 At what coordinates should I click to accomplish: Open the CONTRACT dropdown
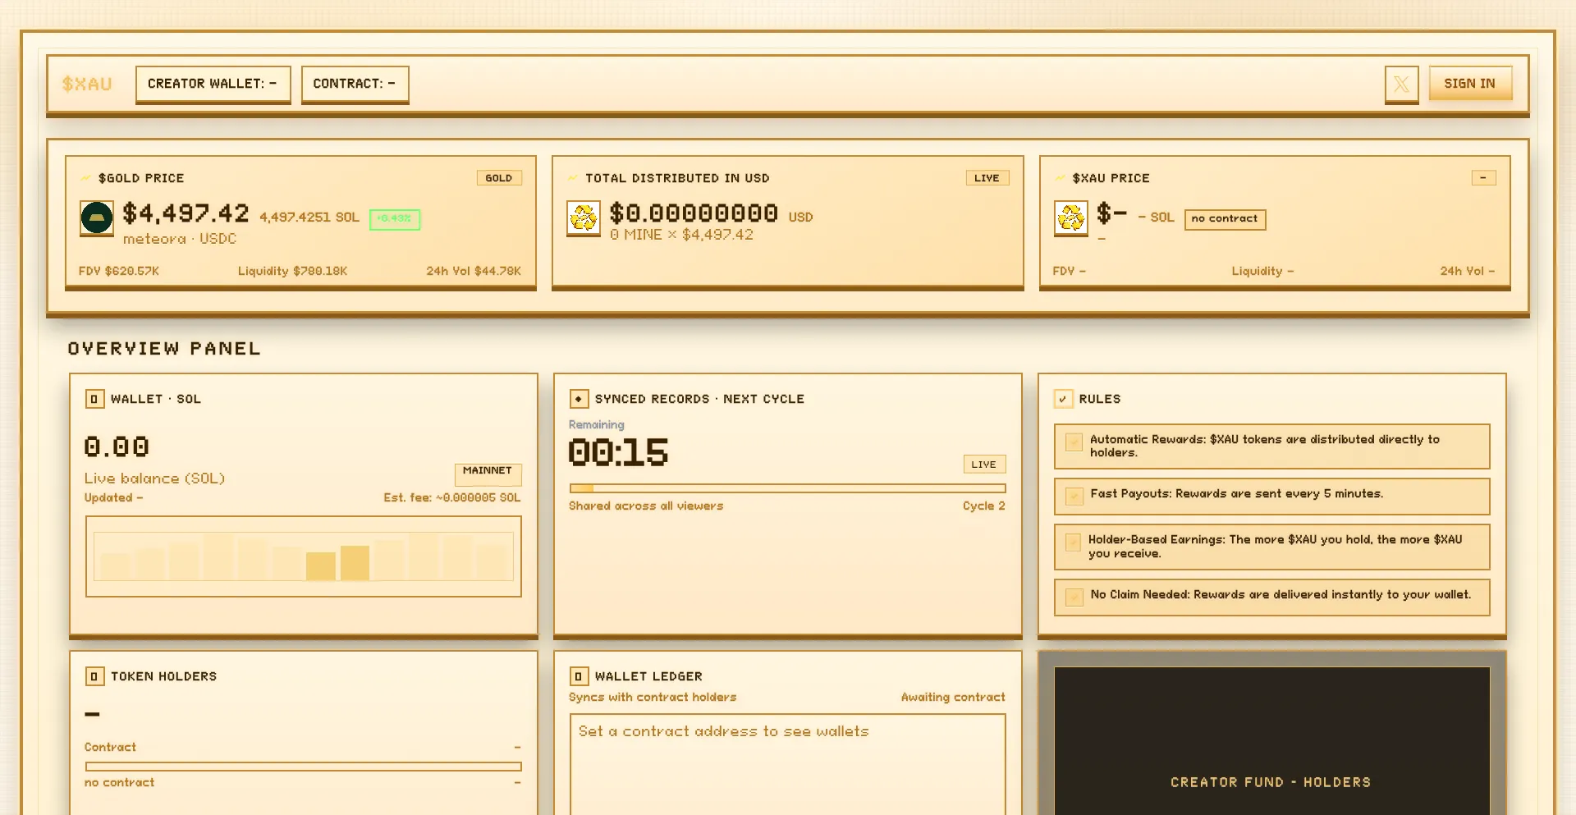tap(355, 84)
